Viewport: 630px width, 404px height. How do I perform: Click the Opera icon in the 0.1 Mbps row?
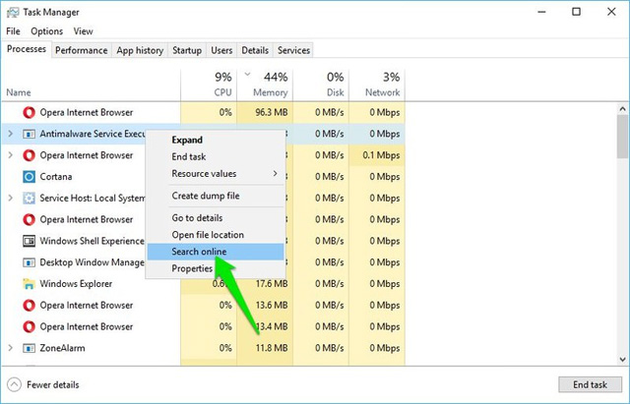click(29, 155)
